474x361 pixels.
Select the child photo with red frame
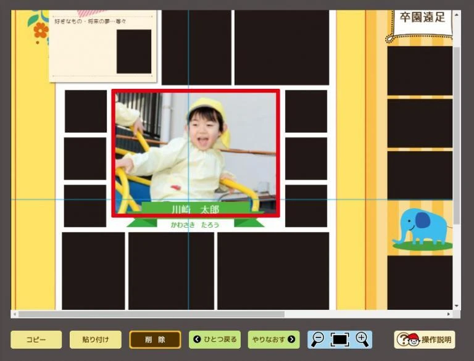click(196, 153)
